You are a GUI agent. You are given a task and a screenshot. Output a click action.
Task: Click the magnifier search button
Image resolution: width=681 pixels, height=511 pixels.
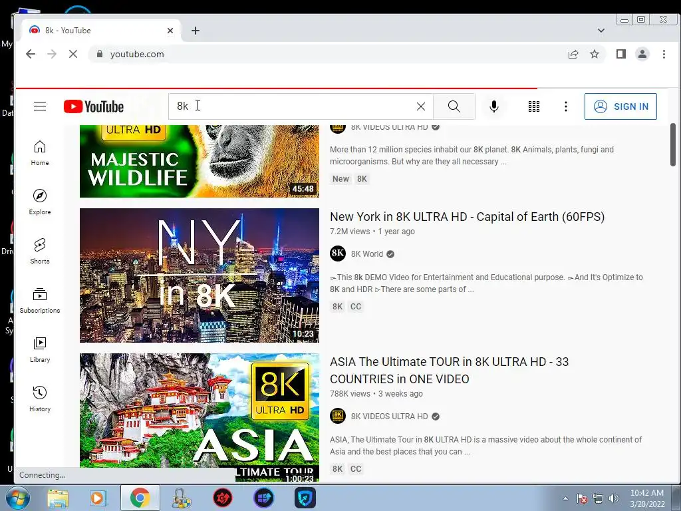[454, 106]
